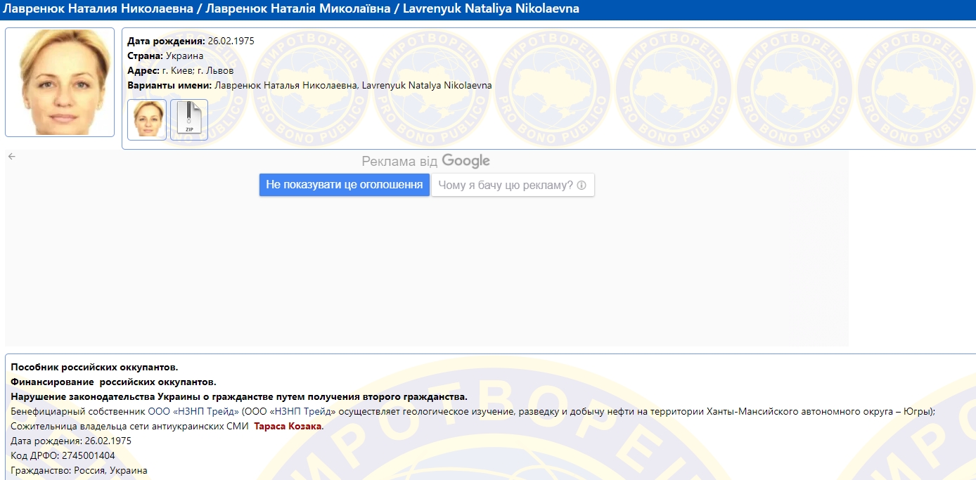Screen dimensions: 976x480
Task: Select the "Гражданство: Россия, Украина" line
Action: tap(79, 470)
